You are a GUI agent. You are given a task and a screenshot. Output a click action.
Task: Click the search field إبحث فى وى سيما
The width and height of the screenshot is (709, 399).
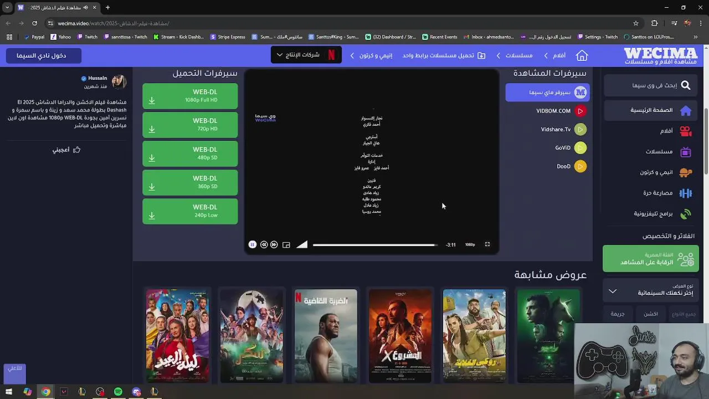(x=651, y=85)
